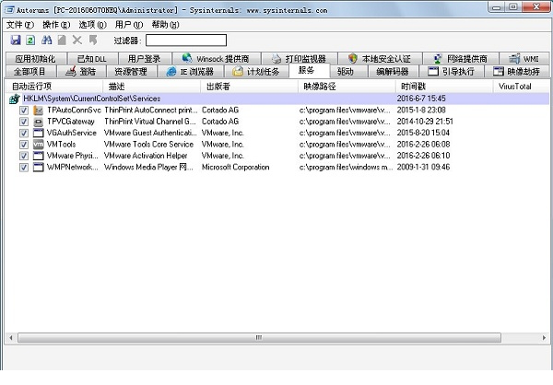The image size is (553, 385).
Task: Switch to the 网络提供商 tab
Action: (x=461, y=59)
